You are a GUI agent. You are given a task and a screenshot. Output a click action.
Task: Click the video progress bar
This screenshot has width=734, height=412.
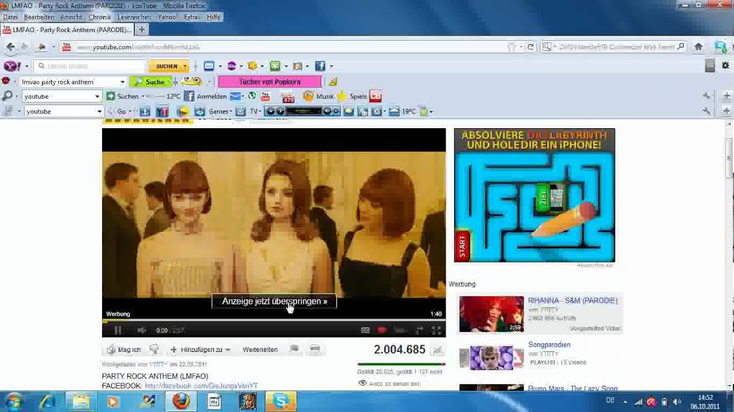[274, 321]
